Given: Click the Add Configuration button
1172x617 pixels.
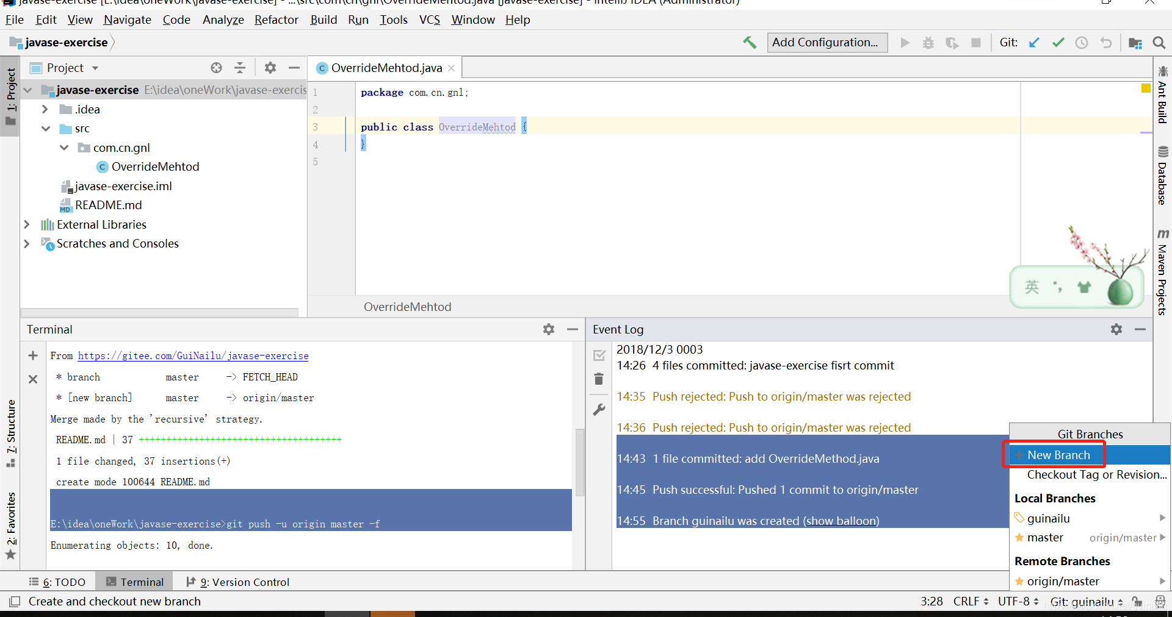Looking at the screenshot, I should coord(827,43).
